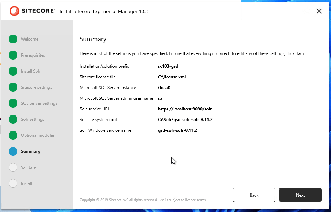Click the blue Summary step circle

13,151
